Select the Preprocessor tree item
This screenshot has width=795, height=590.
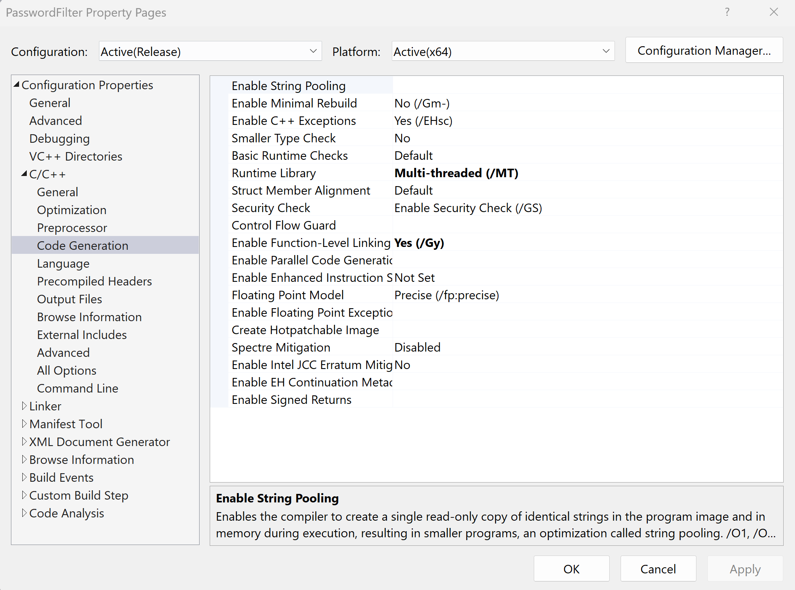72,228
